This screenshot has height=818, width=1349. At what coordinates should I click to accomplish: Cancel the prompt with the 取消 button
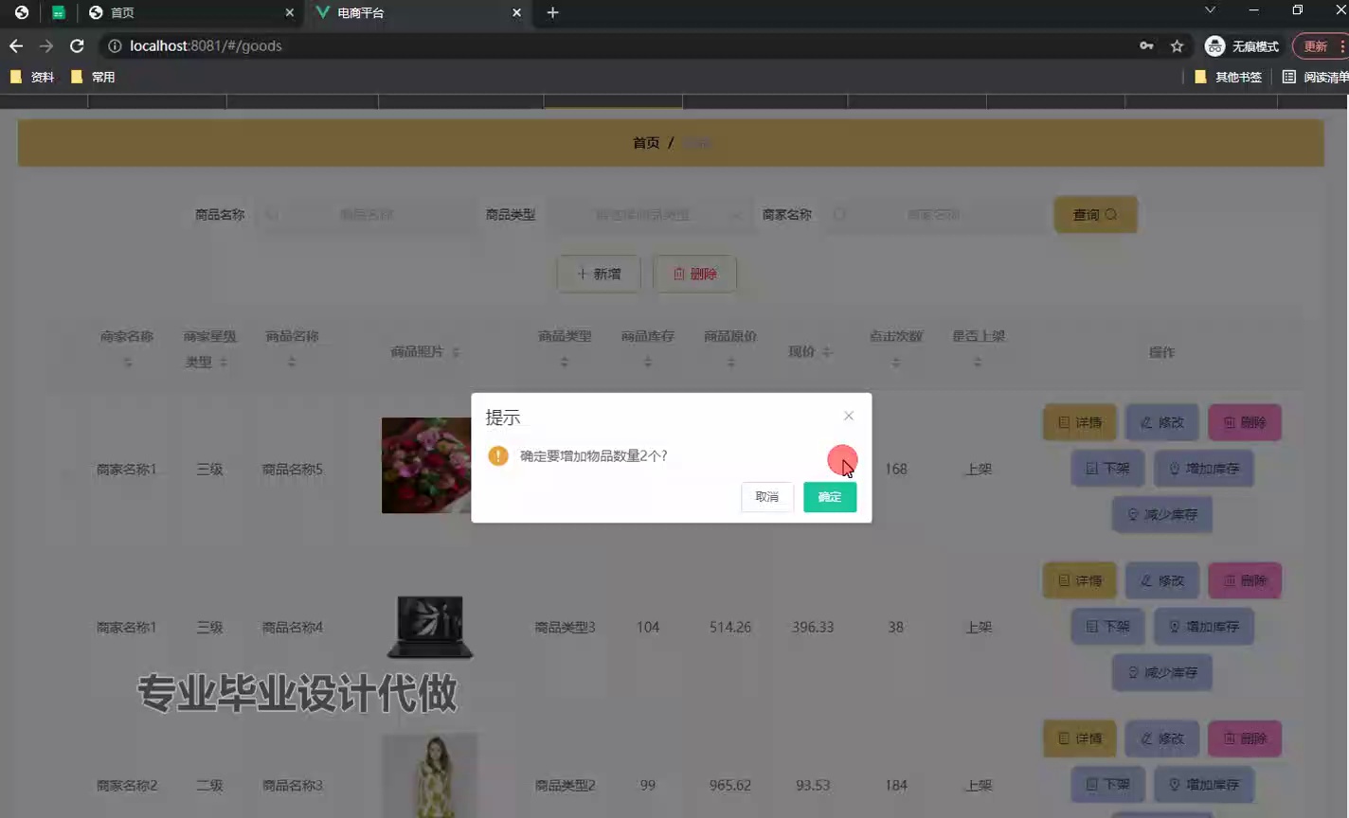[767, 497]
